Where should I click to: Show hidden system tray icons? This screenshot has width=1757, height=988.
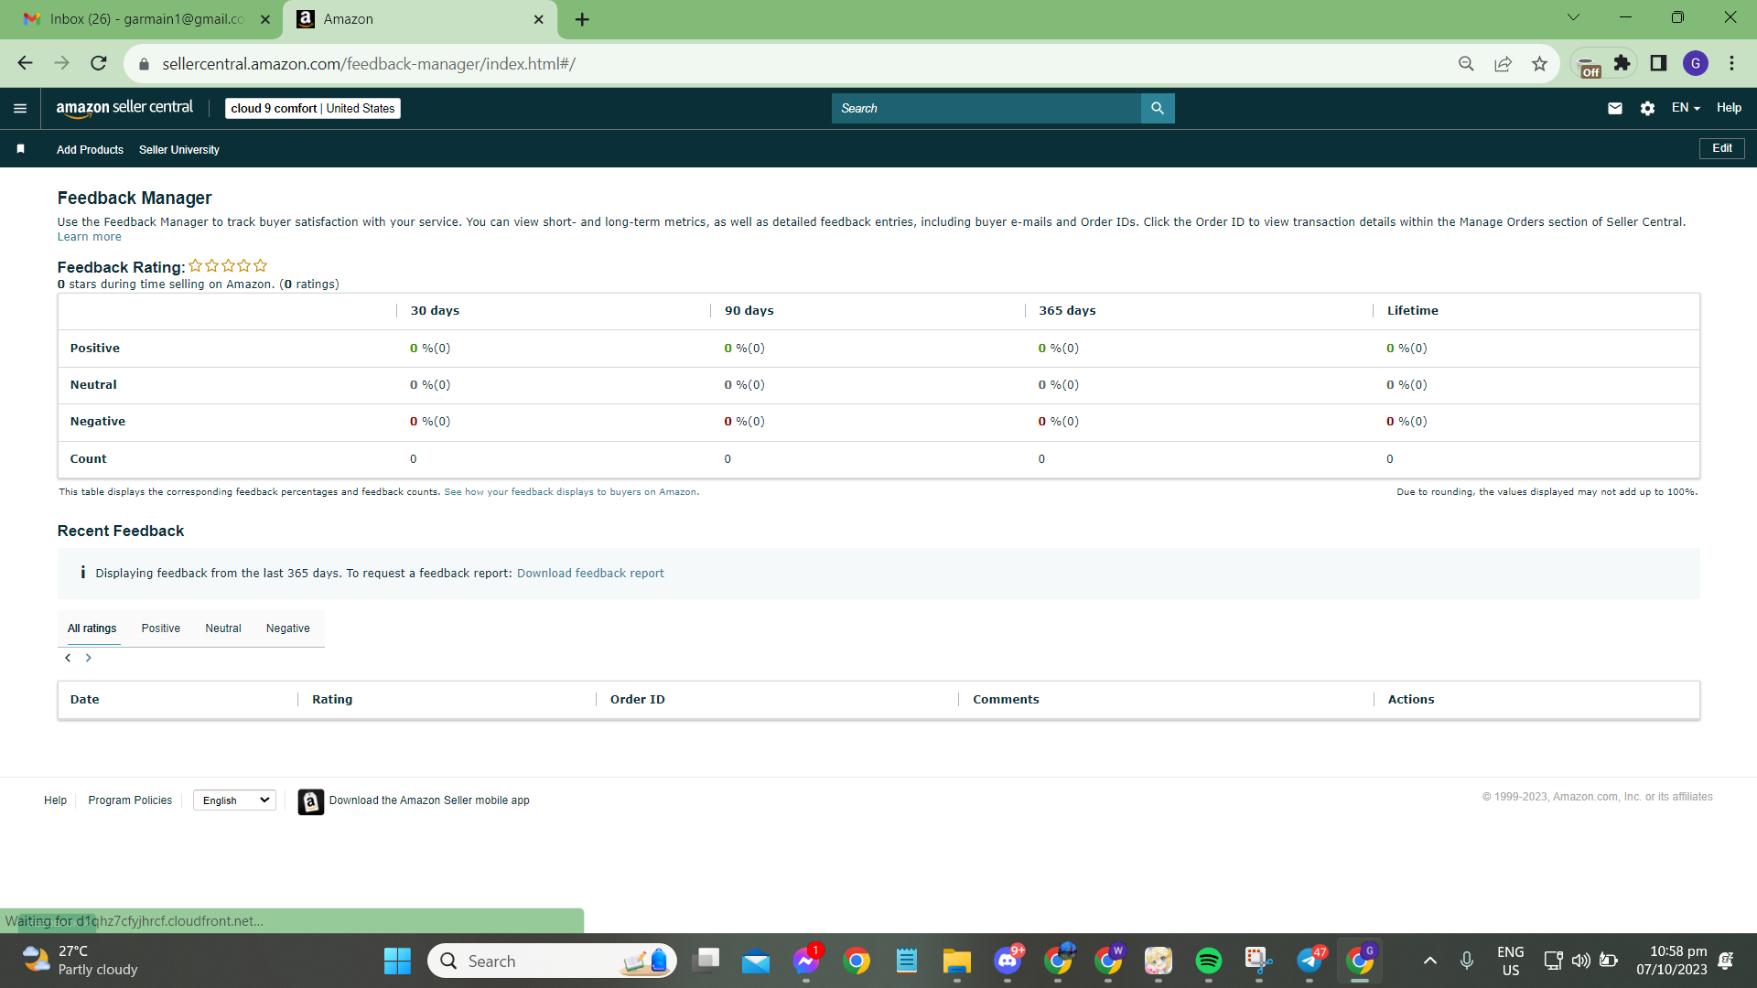[1430, 961]
